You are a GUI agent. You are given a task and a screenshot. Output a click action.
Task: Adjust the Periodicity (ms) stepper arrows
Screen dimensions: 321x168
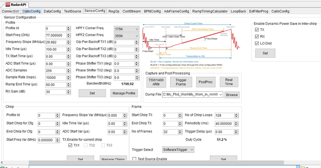(236, 124)
